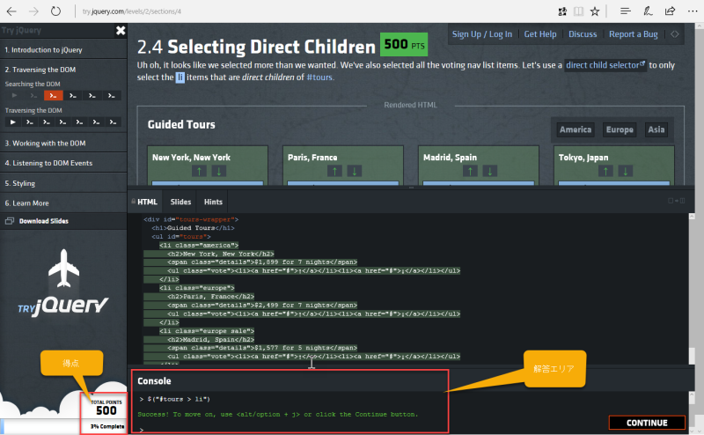Click the Guided Tours heading
Viewport: 704px width, 435px height.
pyautogui.click(x=181, y=124)
